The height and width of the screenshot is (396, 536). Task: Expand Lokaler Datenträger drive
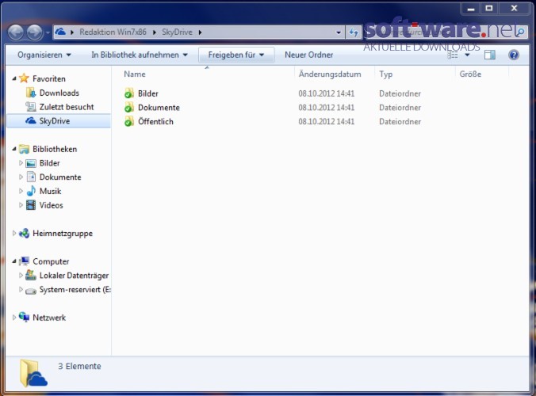[x=21, y=275]
